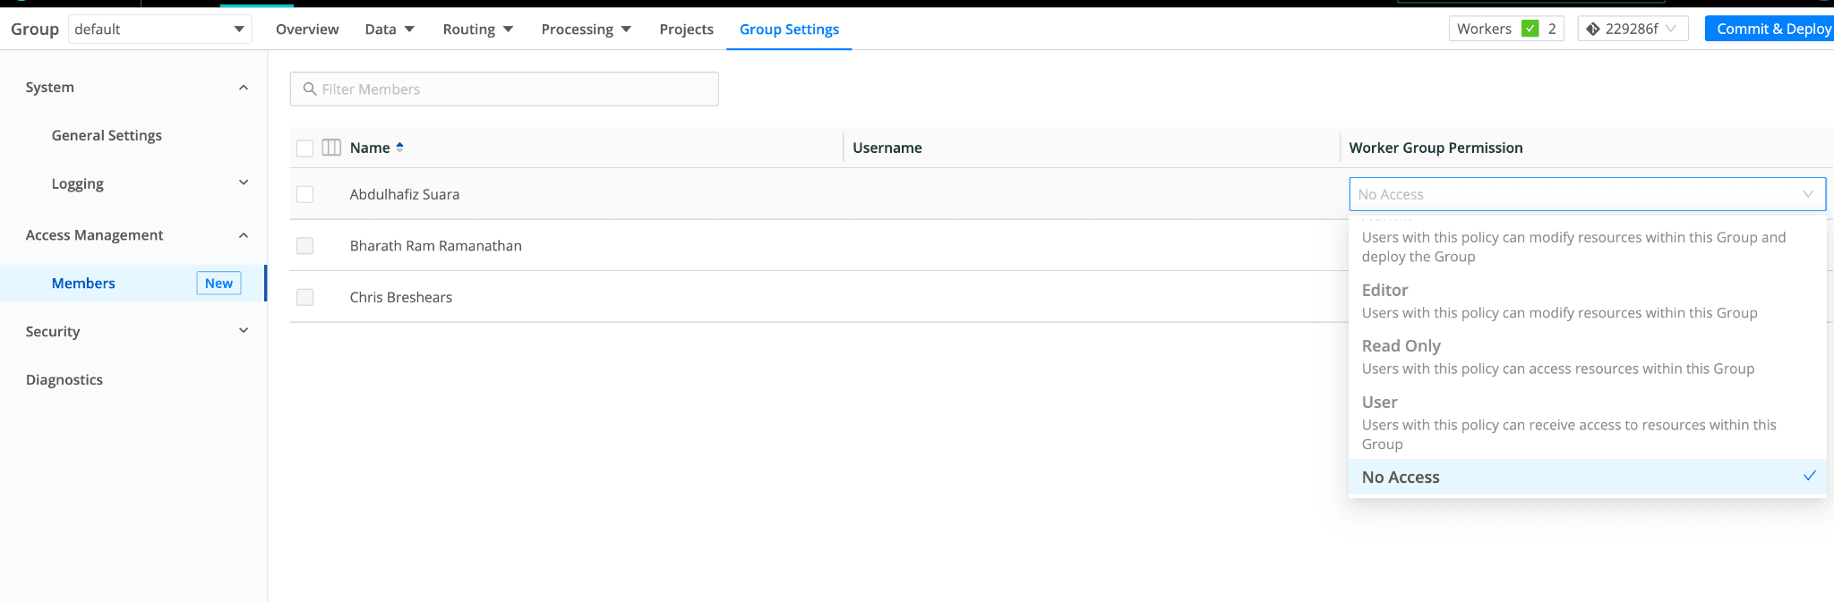Select the Chris Breshears row checkbox

point(305,297)
